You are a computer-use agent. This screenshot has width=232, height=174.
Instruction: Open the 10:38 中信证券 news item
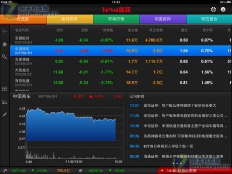179,126
